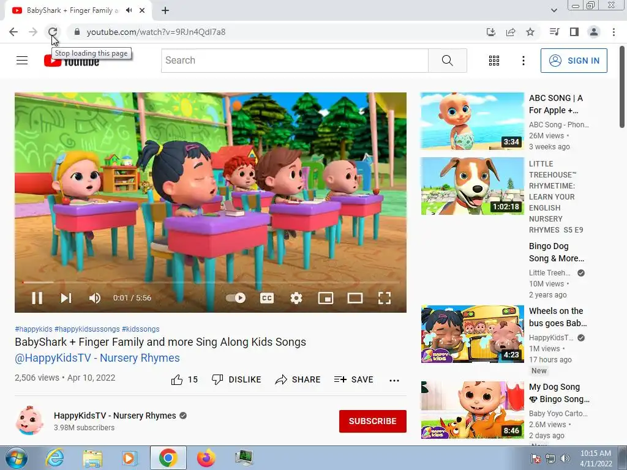Screen dimensions: 627x470
Task: Click HappyKidsTV - Nursery Rhymes channel name
Action: click(115, 416)
